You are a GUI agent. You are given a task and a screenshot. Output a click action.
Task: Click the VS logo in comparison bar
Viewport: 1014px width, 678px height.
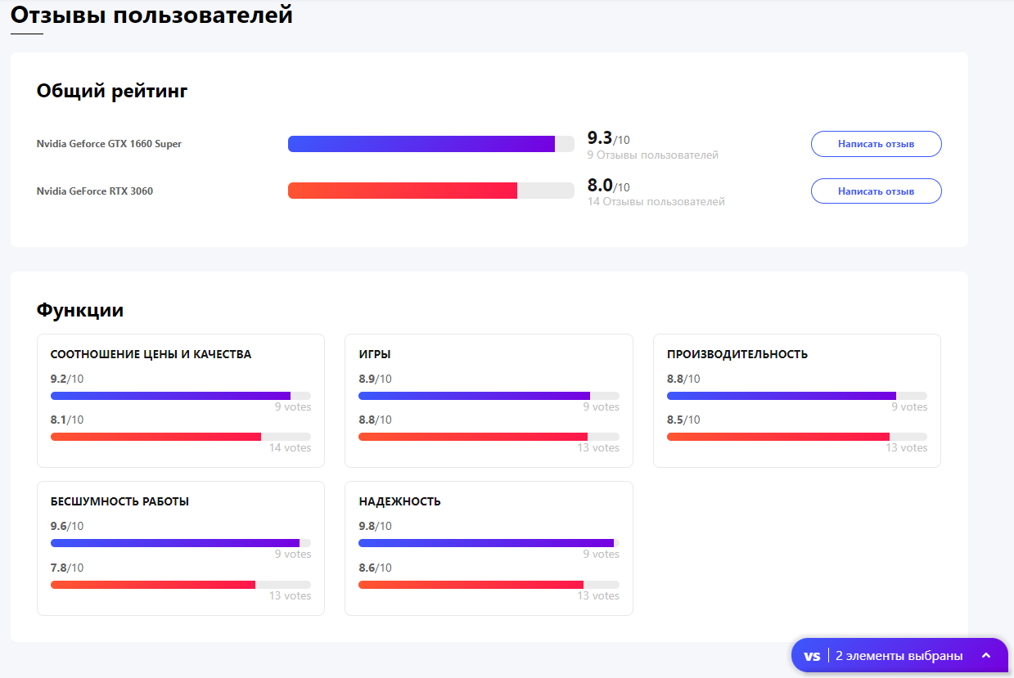pos(812,656)
